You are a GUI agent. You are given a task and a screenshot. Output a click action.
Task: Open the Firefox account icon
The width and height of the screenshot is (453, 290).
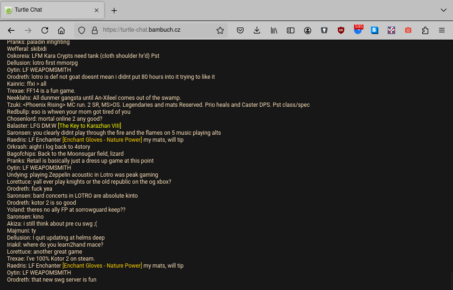[x=308, y=30]
